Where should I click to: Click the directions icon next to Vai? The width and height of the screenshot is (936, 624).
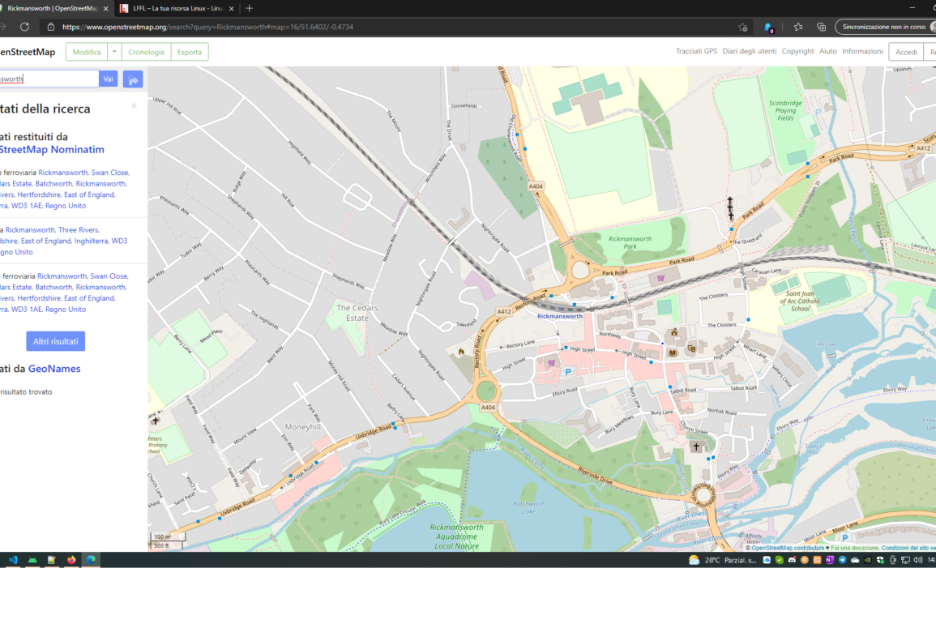point(133,79)
